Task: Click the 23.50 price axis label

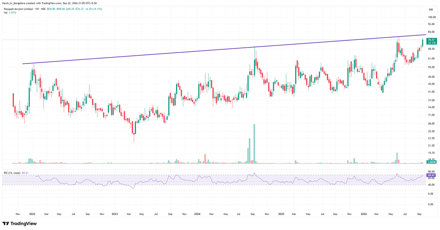Action: coord(431,138)
